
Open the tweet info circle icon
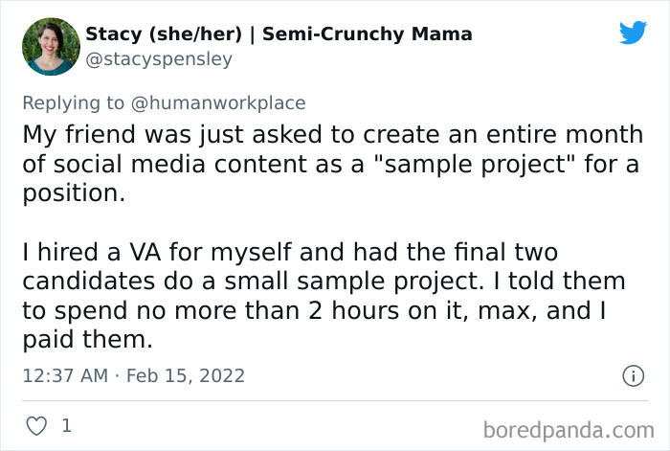(x=633, y=376)
